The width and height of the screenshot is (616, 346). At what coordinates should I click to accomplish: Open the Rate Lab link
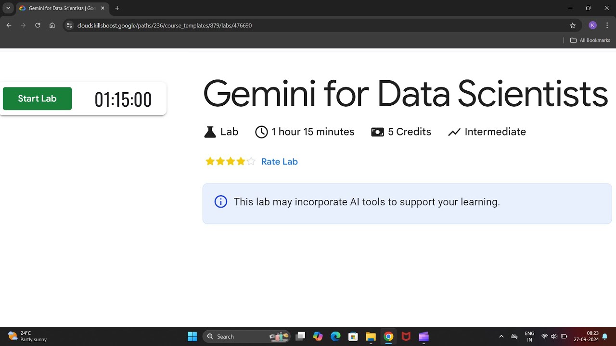279,161
